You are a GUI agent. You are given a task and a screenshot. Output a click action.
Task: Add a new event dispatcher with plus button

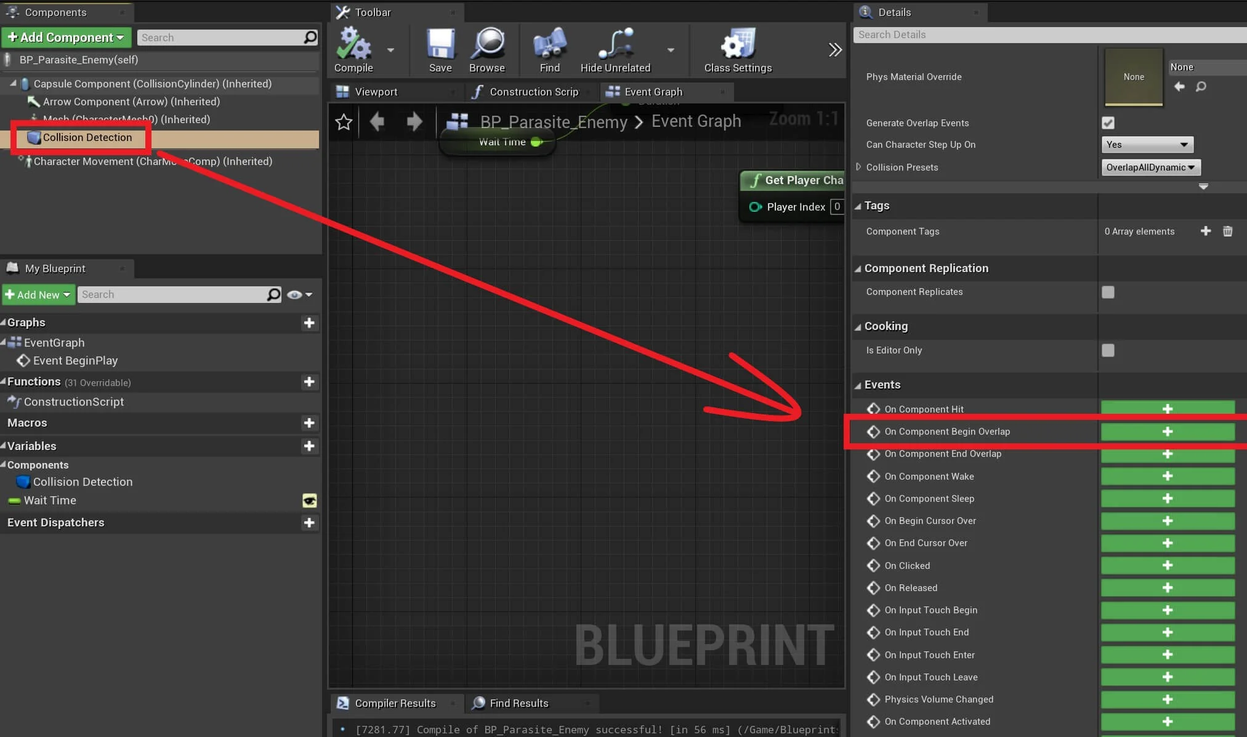pos(309,523)
